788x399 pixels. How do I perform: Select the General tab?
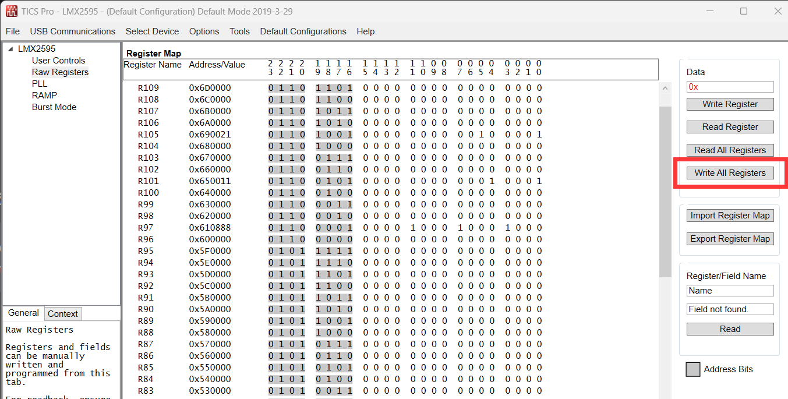[23, 313]
